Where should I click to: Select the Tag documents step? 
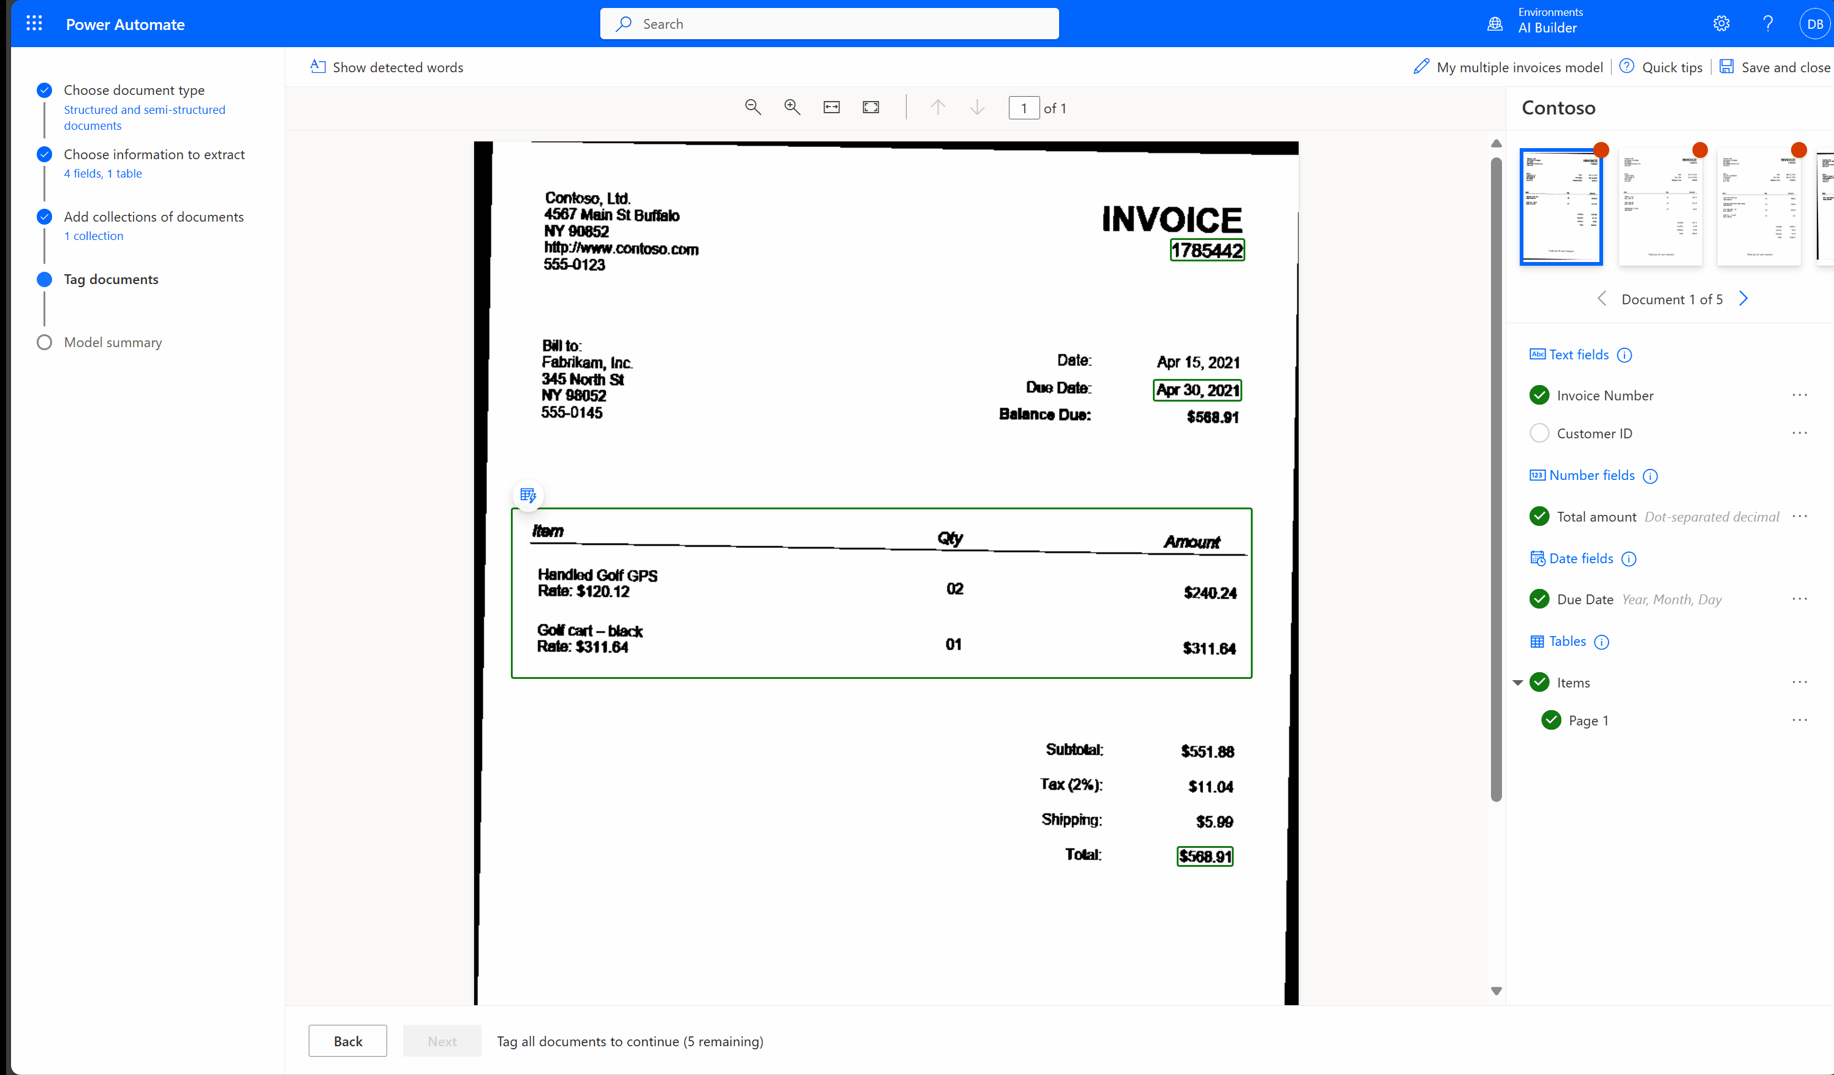pos(111,278)
